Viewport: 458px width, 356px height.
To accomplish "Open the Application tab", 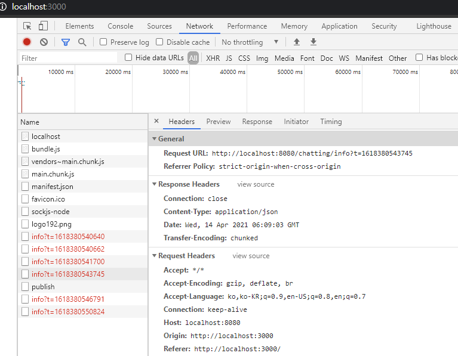I will [x=339, y=26].
